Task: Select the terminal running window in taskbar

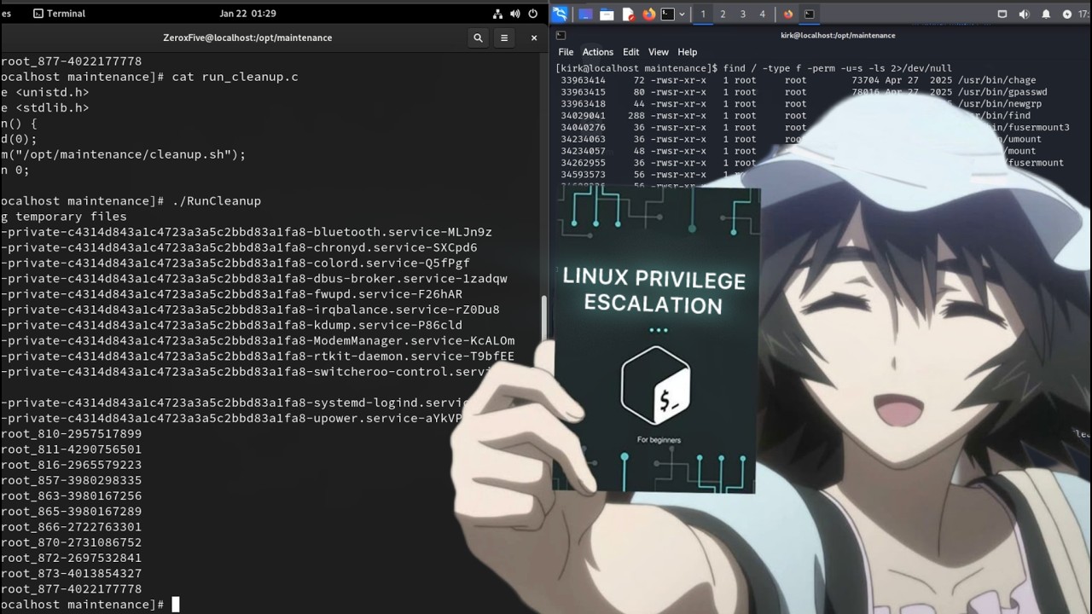Action: point(809,14)
